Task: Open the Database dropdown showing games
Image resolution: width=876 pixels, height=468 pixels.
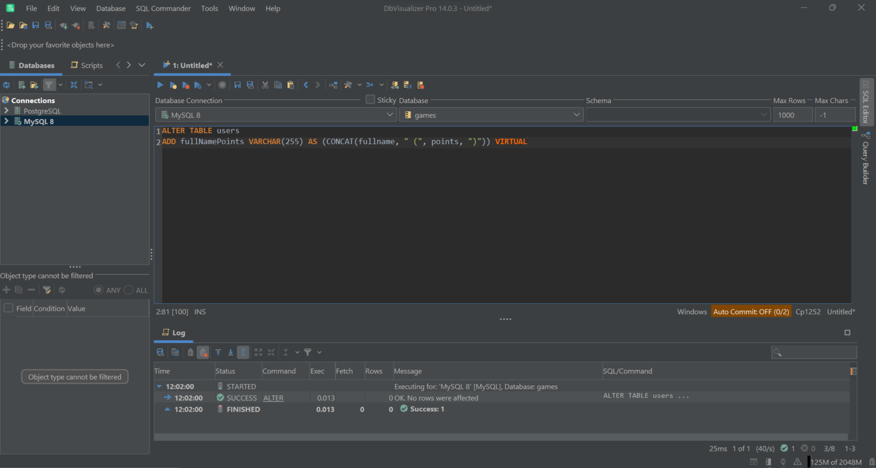Action: click(575, 114)
